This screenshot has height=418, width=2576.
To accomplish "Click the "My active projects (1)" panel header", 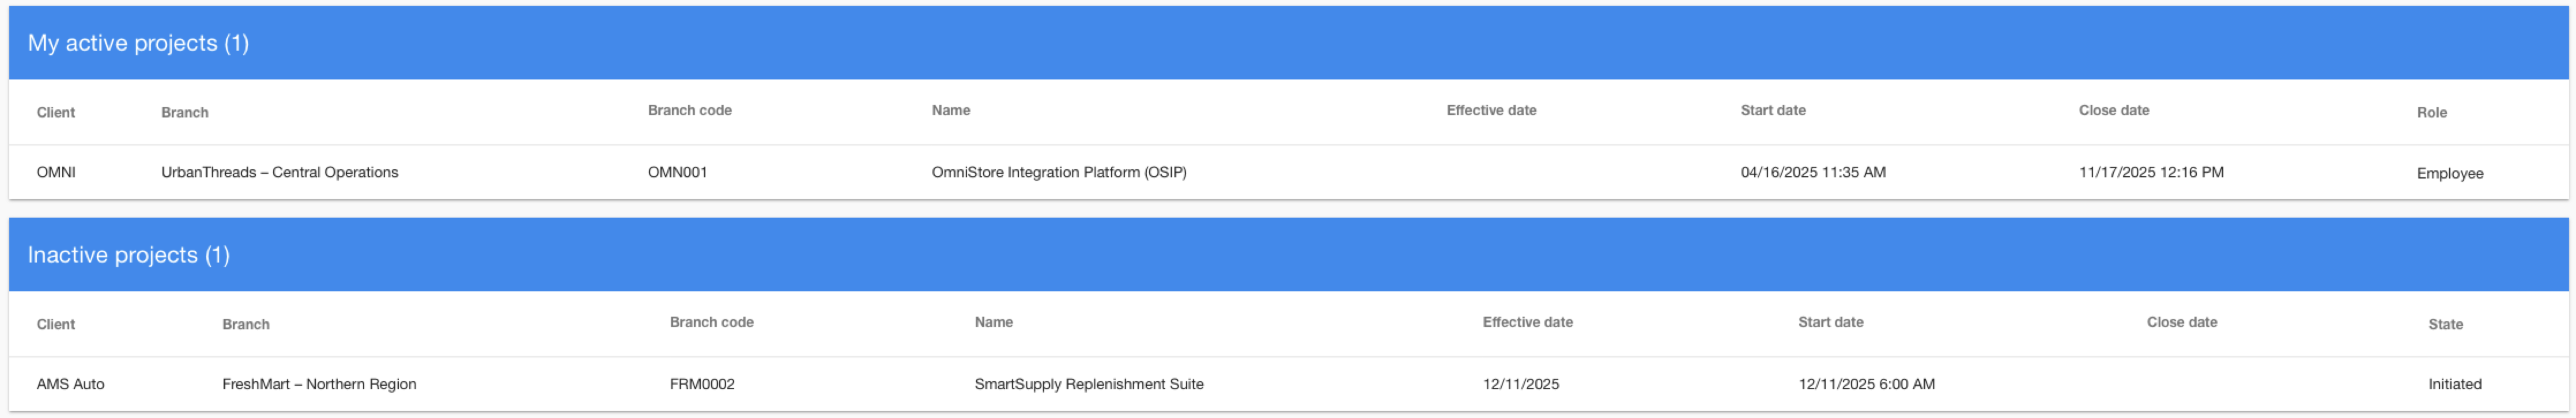I will pos(138,43).
